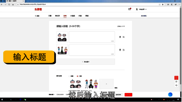Viewport: 182px width, 102px height.
Task: Switch to the 问答 tab
Action: 80,16
